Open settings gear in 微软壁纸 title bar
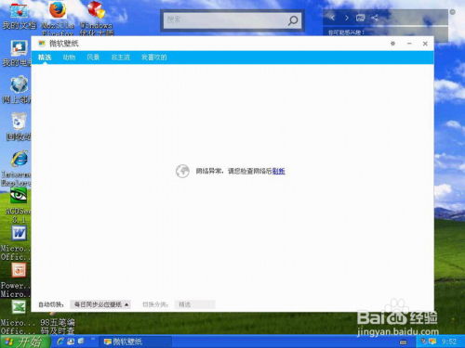The width and height of the screenshot is (465, 348). [x=392, y=44]
